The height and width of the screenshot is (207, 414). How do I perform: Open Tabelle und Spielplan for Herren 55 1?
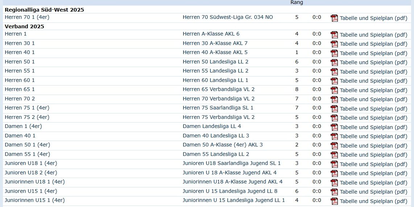[x=373, y=71]
